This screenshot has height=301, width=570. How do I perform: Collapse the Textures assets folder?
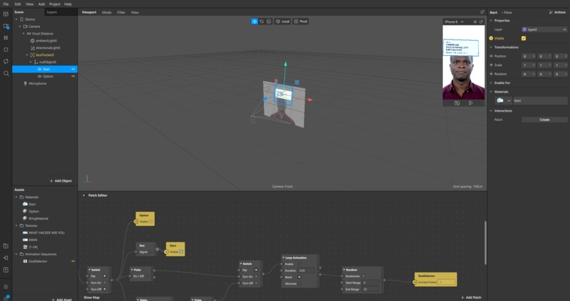click(16, 225)
